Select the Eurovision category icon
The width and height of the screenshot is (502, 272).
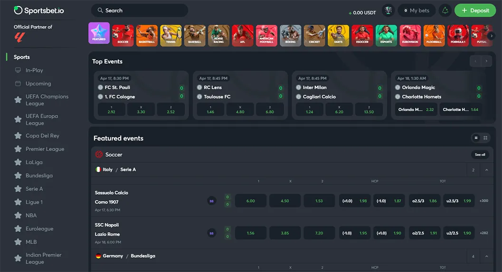[410, 36]
